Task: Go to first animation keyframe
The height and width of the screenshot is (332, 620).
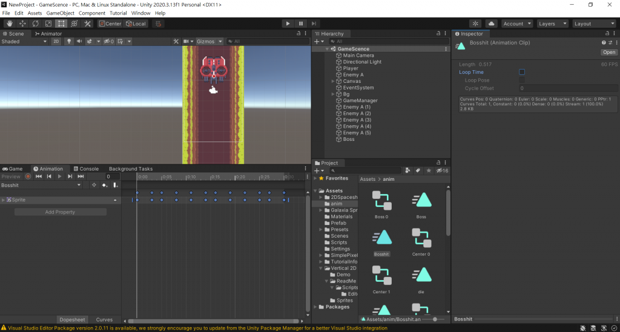Action: pos(39,177)
